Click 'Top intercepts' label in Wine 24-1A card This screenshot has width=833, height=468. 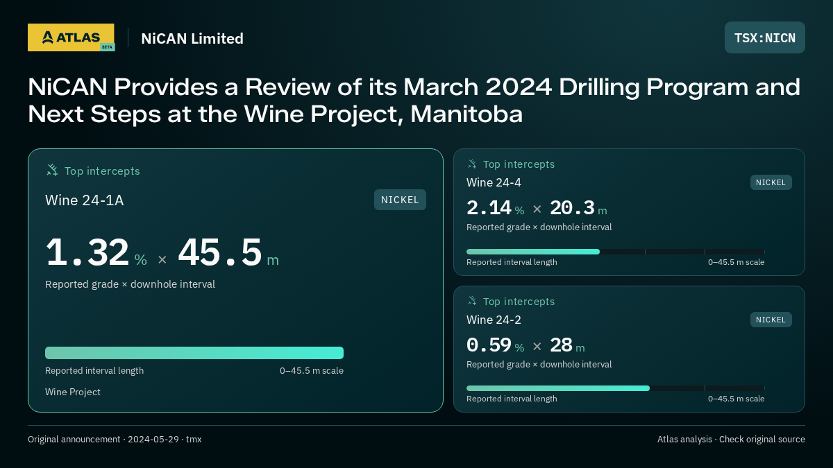click(x=102, y=171)
